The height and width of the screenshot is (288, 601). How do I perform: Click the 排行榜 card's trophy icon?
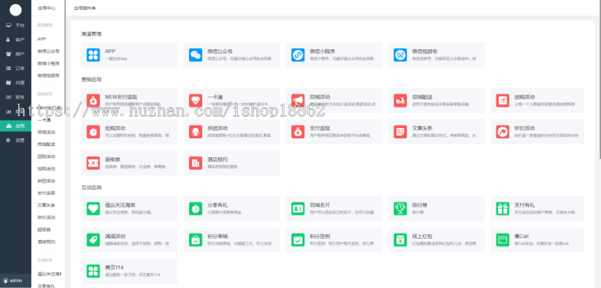click(400, 209)
